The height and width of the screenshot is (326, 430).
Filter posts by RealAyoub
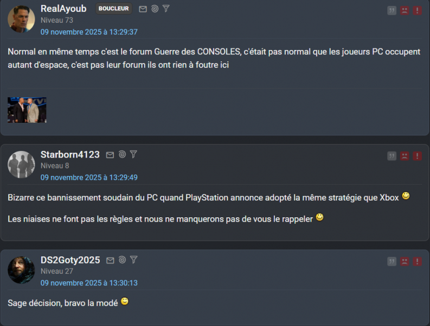tap(166, 9)
